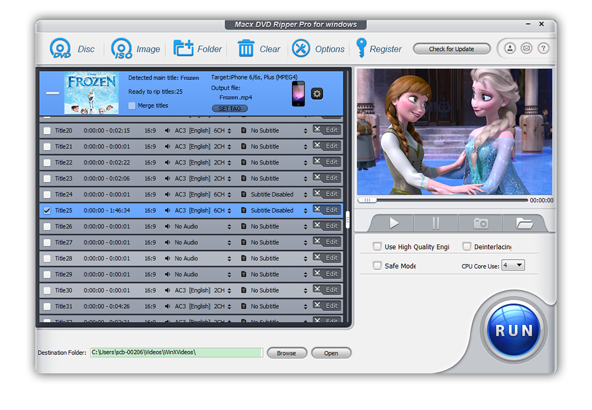The image size is (592, 410).
Task: Start ripping with RUN button
Action: [x=513, y=330]
